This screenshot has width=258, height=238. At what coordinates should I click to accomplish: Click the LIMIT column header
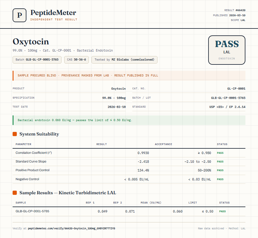click(x=193, y=203)
